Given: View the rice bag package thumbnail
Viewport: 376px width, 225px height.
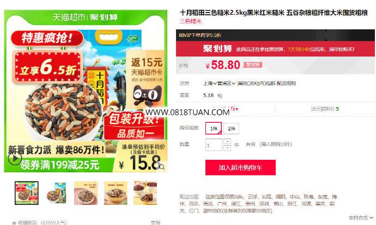Looking at the screenshot, I should (x=56, y=193).
